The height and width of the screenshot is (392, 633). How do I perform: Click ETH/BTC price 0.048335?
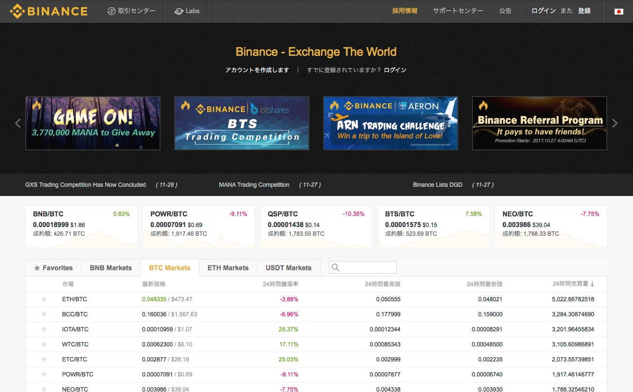pyautogui.click(x=154, y=299)
